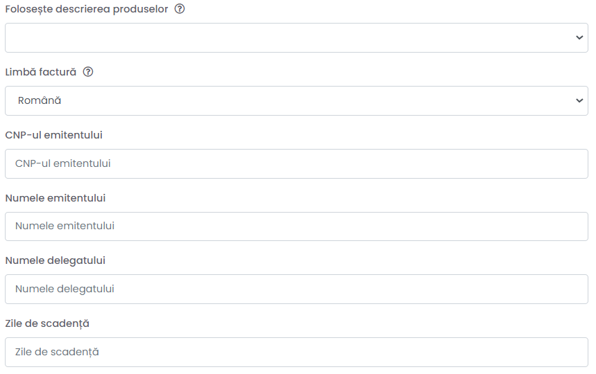Click the grey Zile de scadență placeholder text
The width and height of the screenshot is (596, 374).
pyautogui.click(x=57, y=352)
